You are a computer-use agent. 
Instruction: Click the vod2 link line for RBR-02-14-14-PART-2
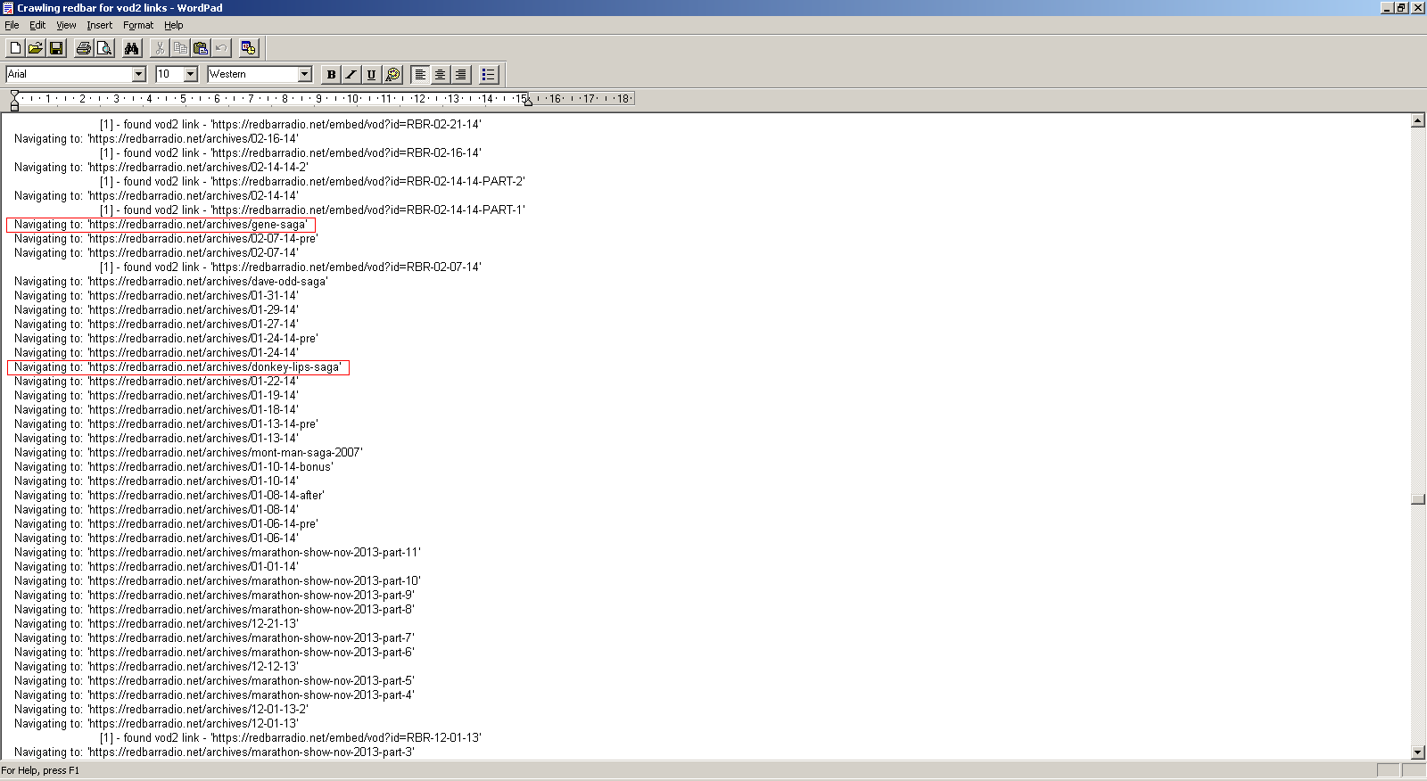click(312, 182)
